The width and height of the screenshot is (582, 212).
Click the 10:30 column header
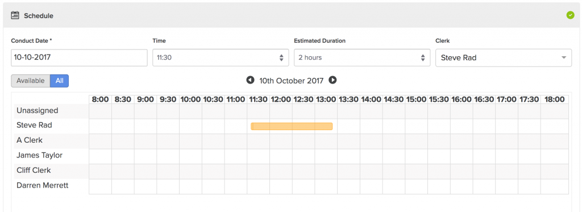pos(214,99)
